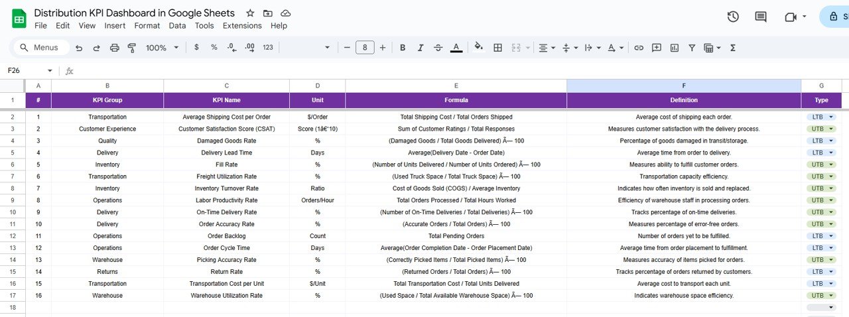Click the document title text
Image resolution: width=849 pixels, height=317 pixels.
[135, 13]
